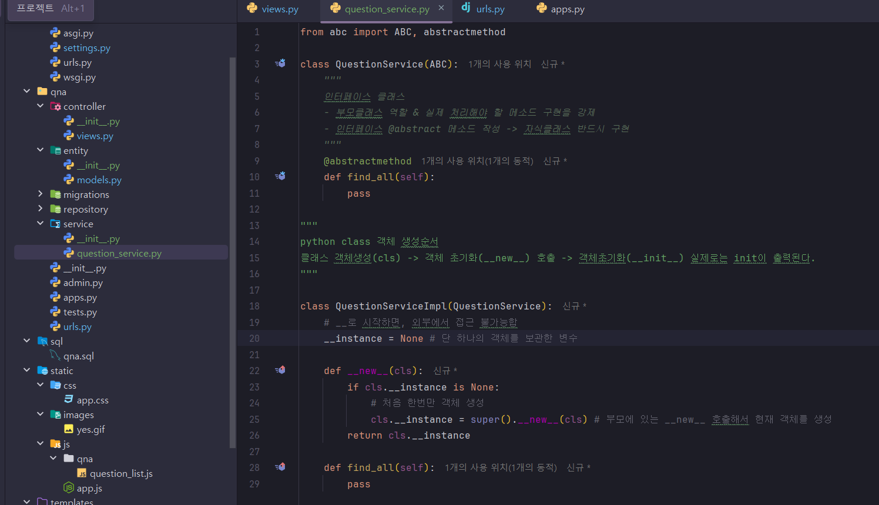This screenshot has width=879, height=505.
Task: Click the 신규 author hint on line 18
Action: point(574,306)
